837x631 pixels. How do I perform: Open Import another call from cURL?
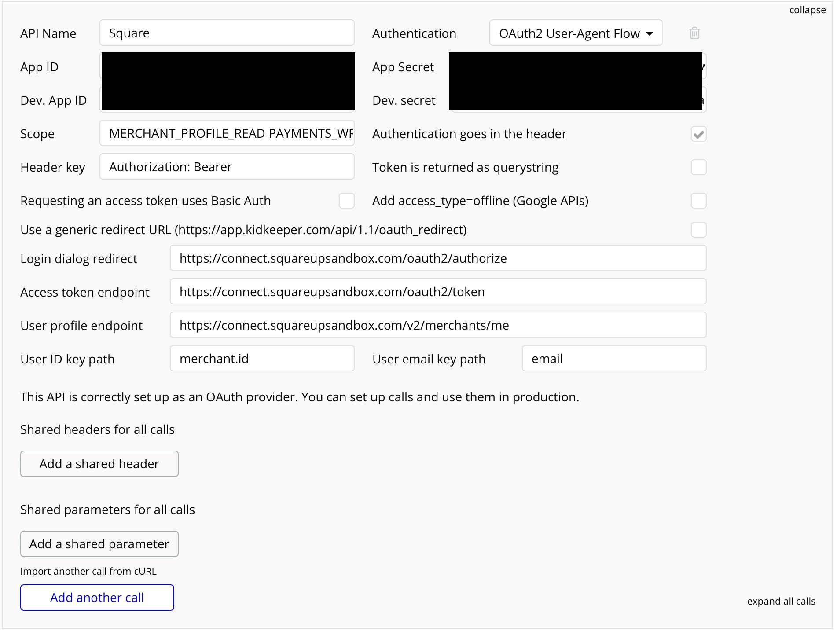[x=88, y=571]
